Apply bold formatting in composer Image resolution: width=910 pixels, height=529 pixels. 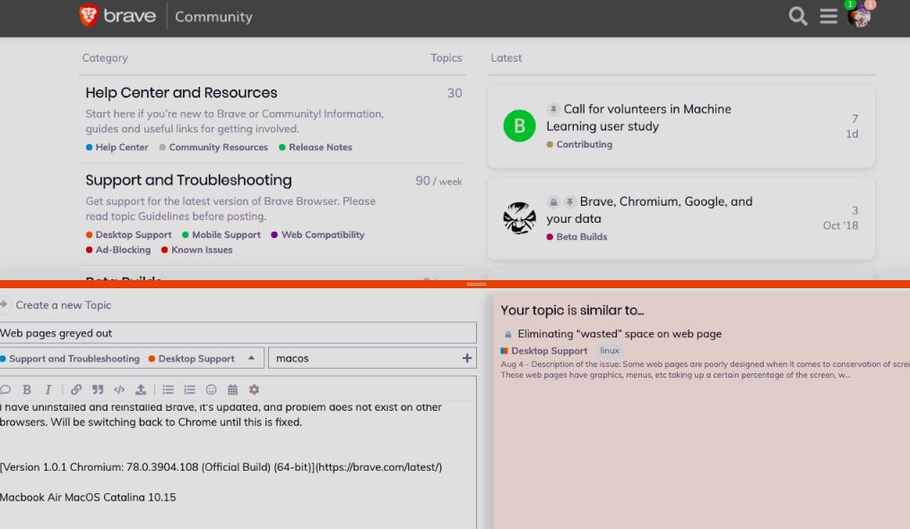(x=26, y=389)
